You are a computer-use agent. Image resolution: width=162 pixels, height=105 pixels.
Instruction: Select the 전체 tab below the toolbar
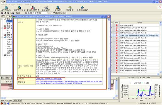pos(3,16)
